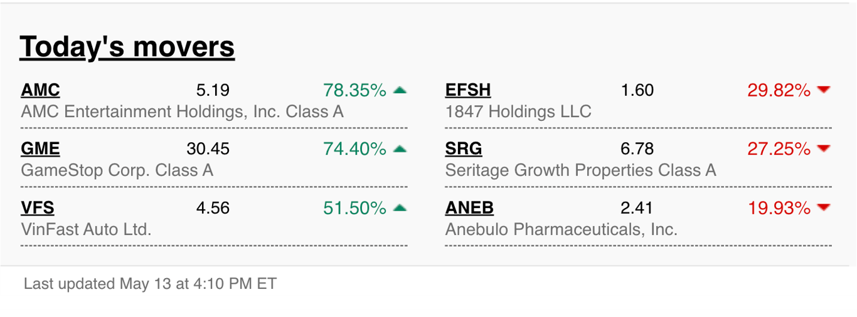Click VinFast Auto Ltd. company name
The image size is (857, 317).
coord(86,229)
